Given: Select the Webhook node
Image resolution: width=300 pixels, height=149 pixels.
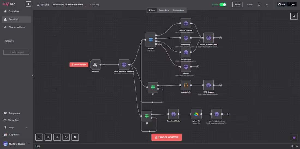Looking at the screenshot, I should 95,65.
